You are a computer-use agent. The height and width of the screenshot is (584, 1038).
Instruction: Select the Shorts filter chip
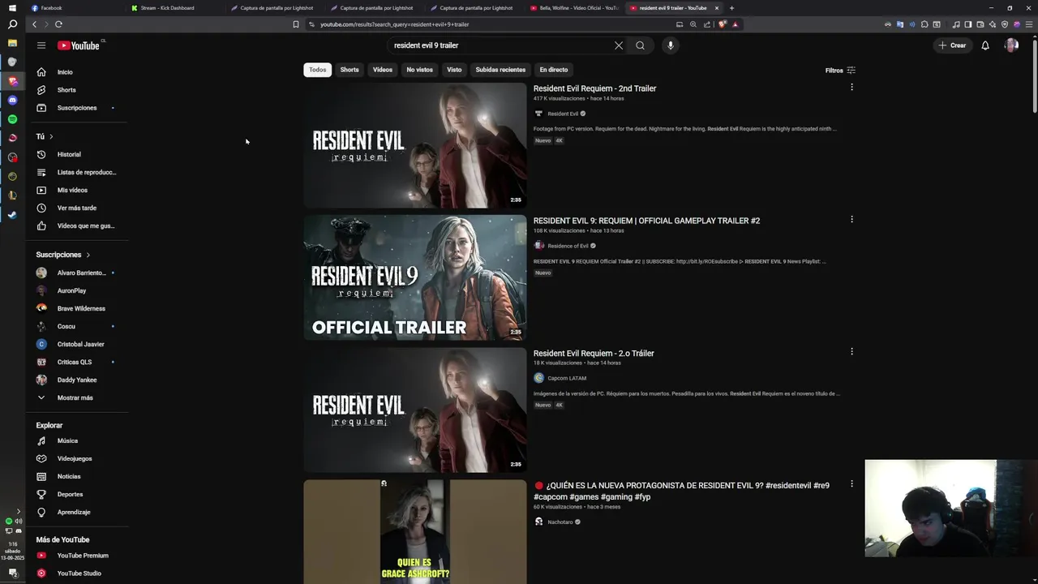click(350, 70)
